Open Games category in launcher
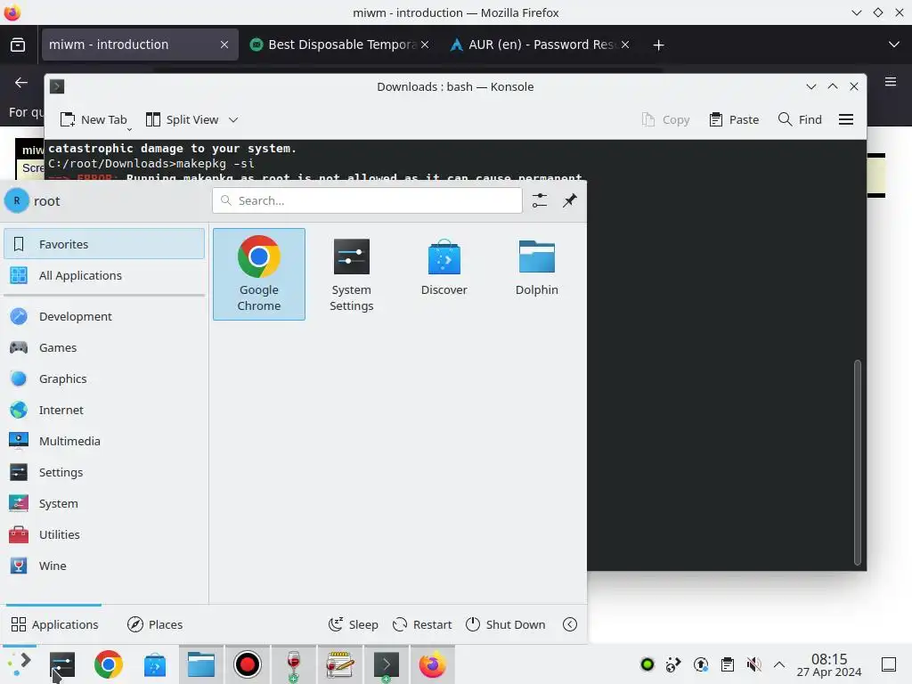Image resolution: width=912 pixels, height=684 pixels. [104, 347]
